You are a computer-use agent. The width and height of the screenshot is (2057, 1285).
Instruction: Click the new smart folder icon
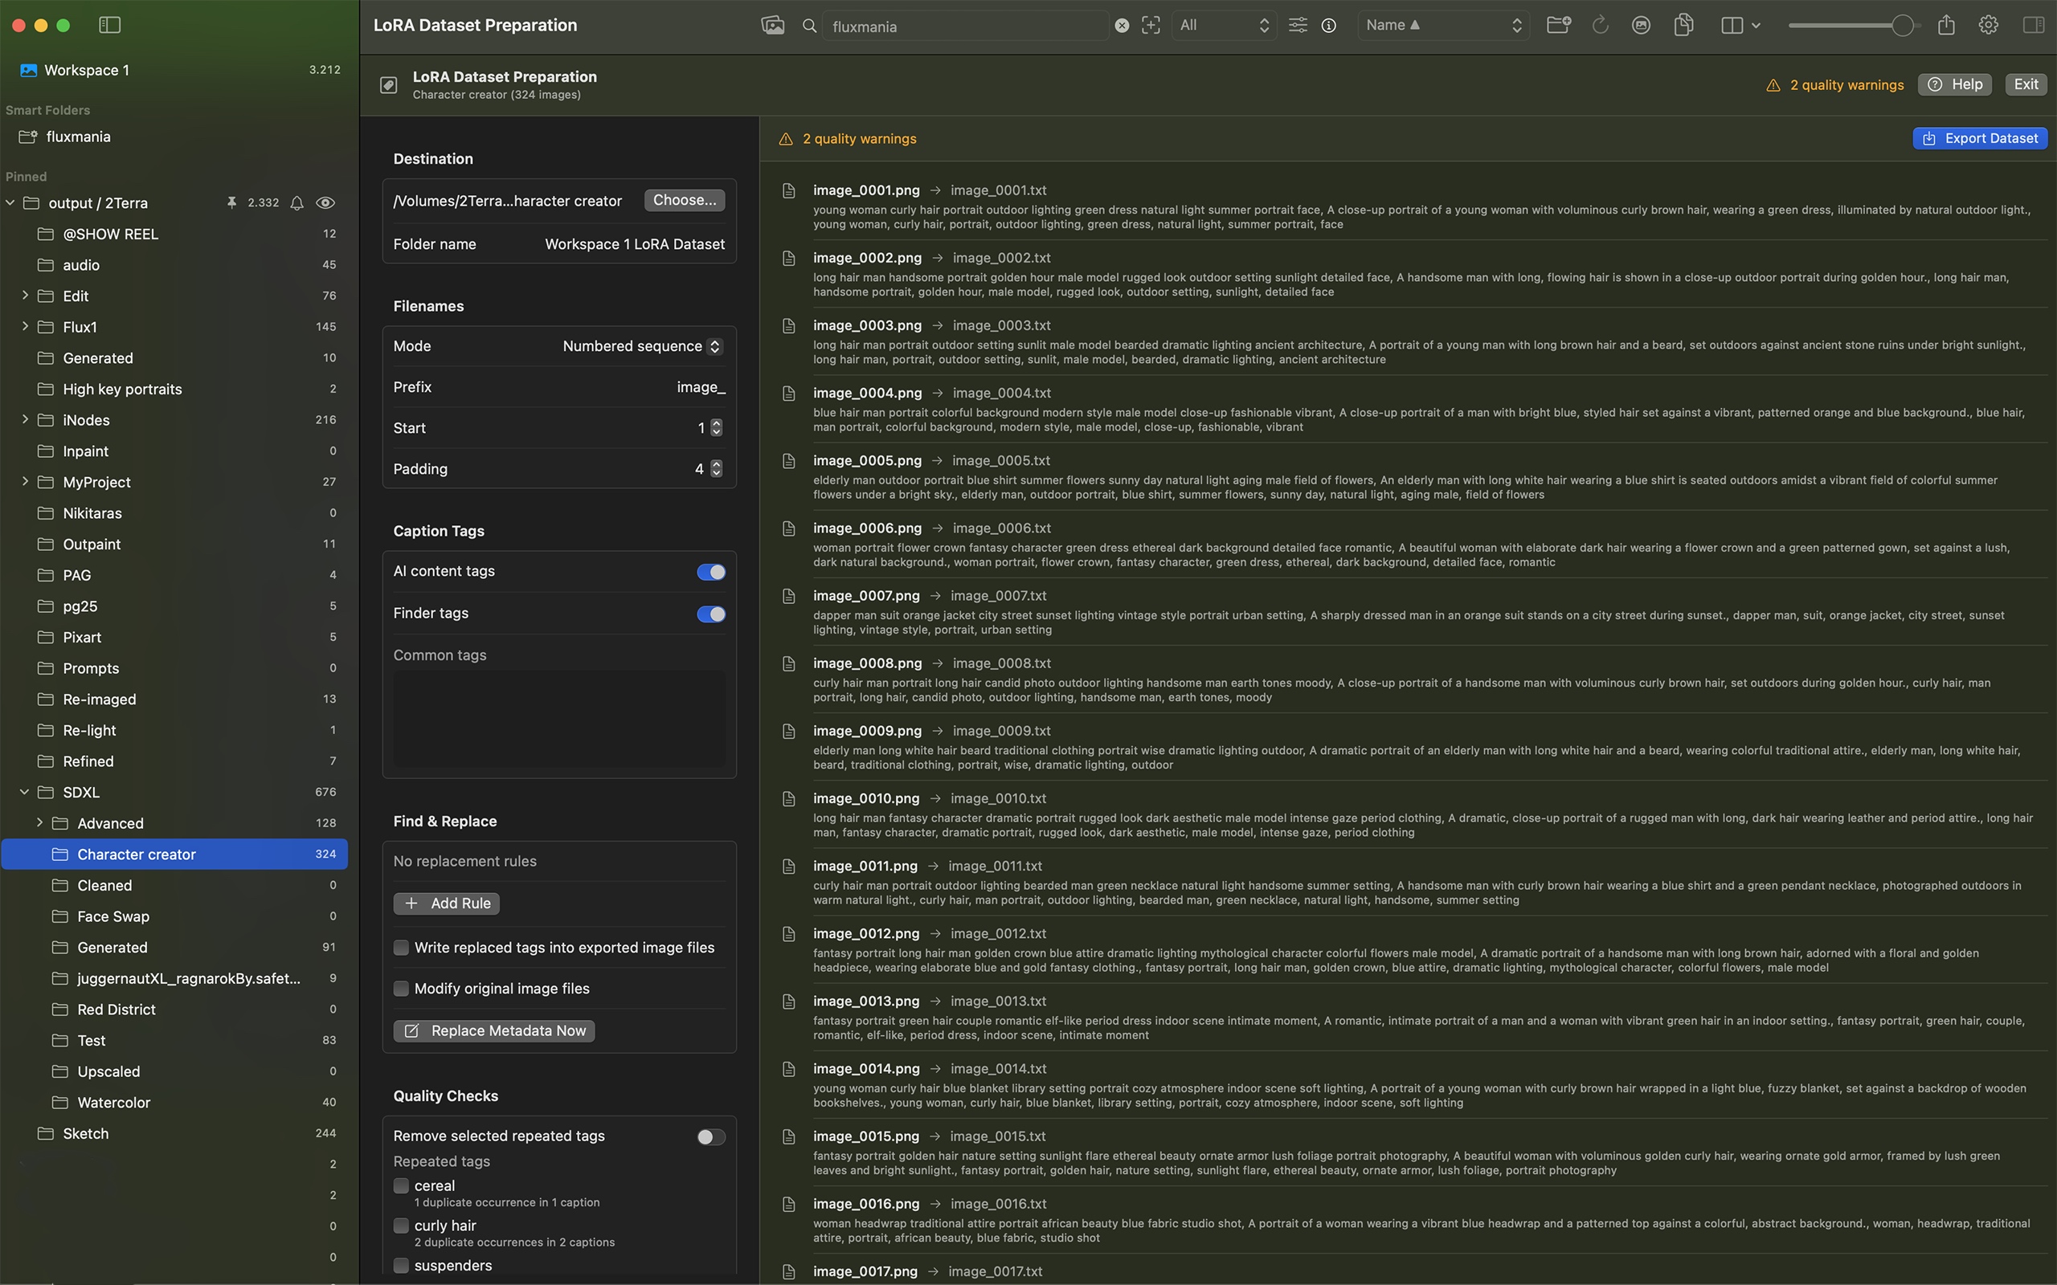pos(1558,26)
